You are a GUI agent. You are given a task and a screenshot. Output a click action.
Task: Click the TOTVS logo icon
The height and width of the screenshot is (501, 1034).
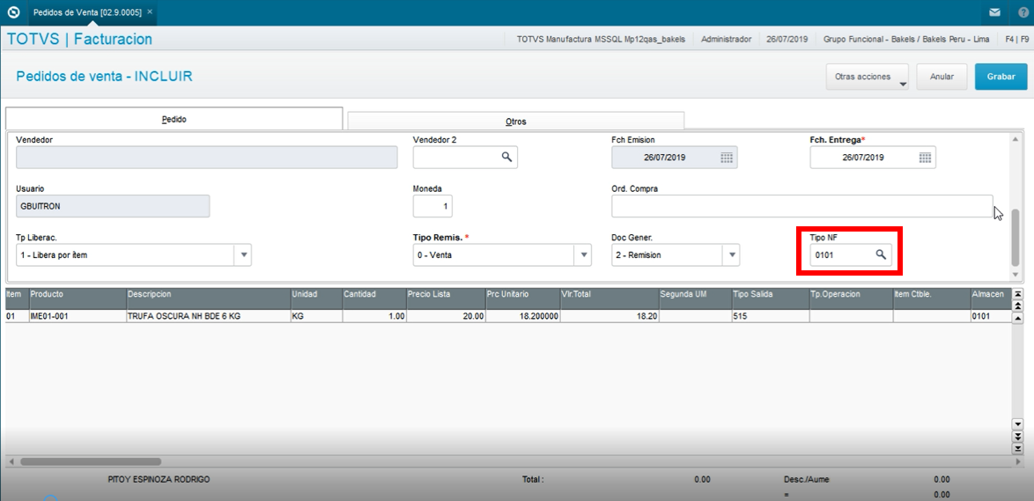pos(13,11)
